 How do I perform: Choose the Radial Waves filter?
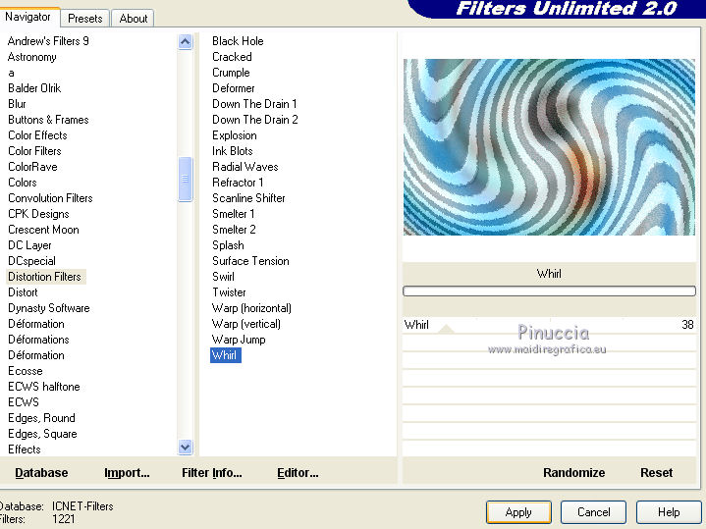click(245, 167)
